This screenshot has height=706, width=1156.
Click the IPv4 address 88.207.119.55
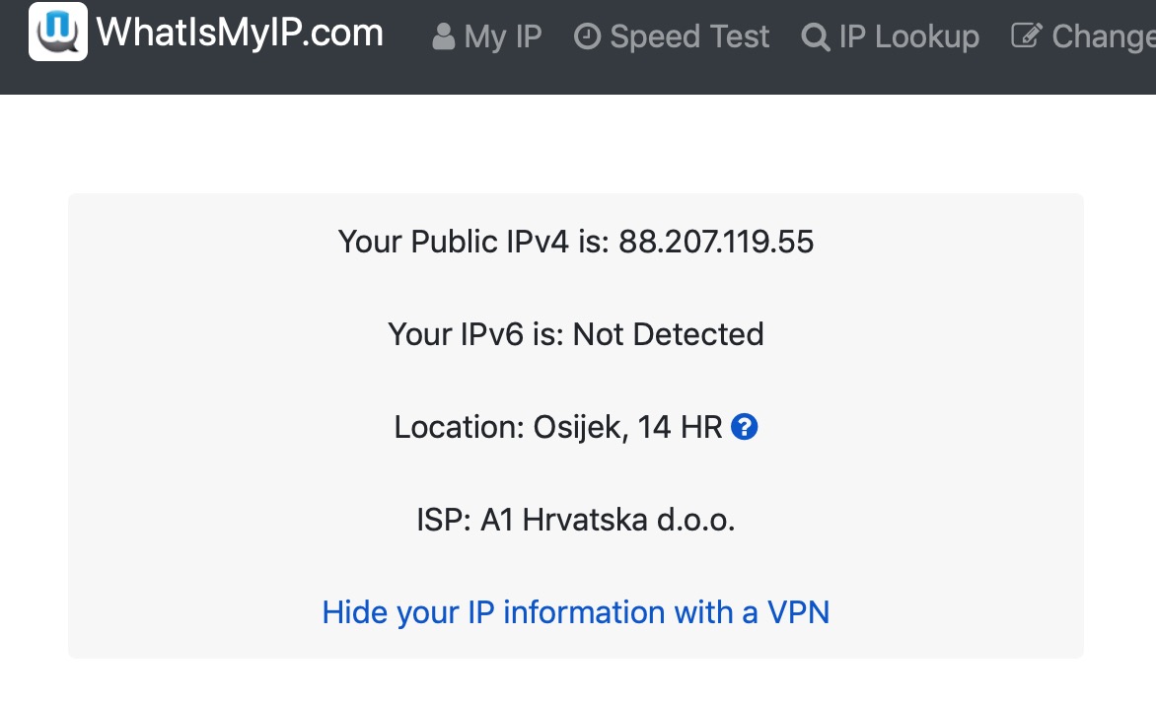coord(716,242)
